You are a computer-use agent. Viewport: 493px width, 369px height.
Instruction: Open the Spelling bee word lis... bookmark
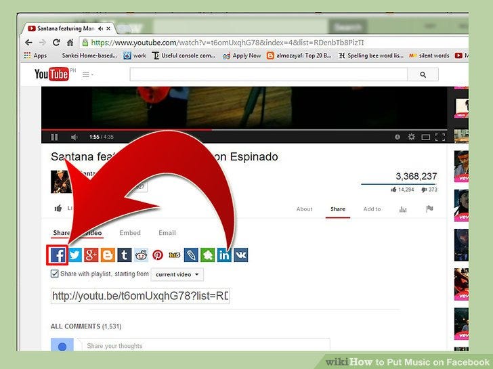tap(371, 56)
